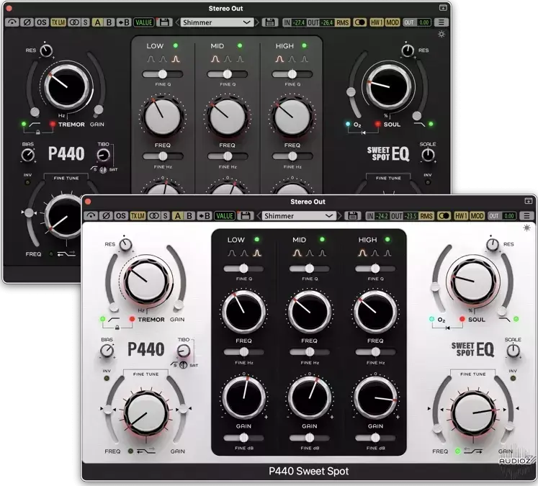Click BIAS knob in front window
The height and width of the screenshot is (486, 538).
pyautogui.click(x=107, y=351)
